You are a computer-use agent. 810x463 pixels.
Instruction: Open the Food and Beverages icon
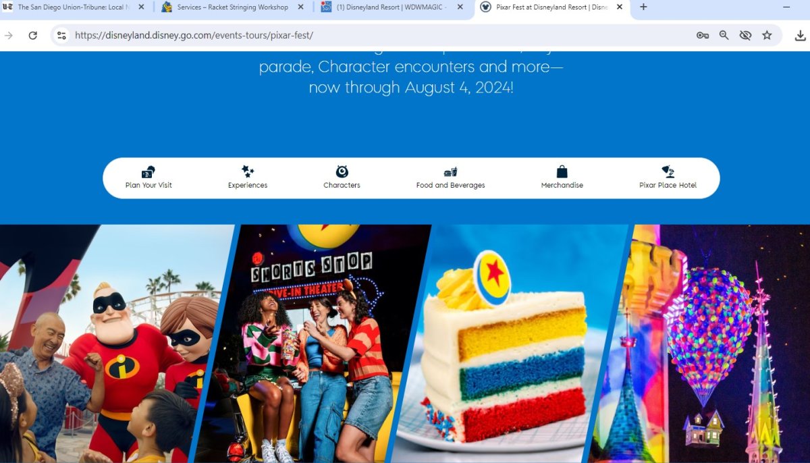pos(450,171)
